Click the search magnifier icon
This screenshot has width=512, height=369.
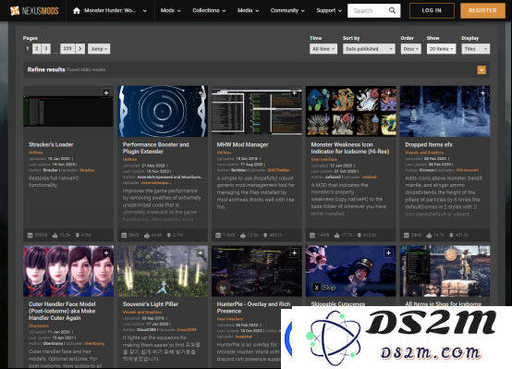point(392,10)
